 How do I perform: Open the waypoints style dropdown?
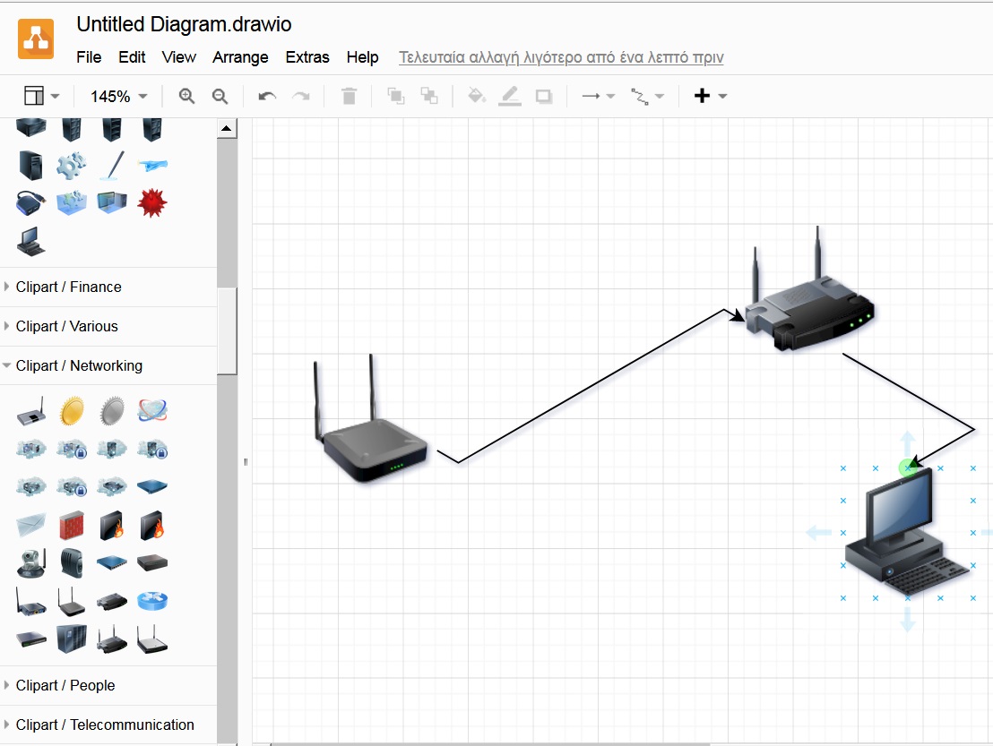point(647,96)
